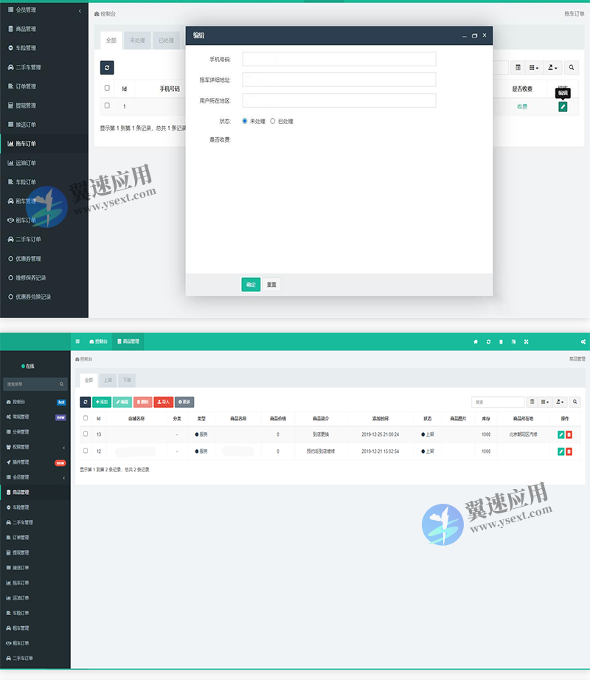Click the edit pencil icon in the trailer order row
This screenshot has width=590, height=680.
tap(563, 106)
